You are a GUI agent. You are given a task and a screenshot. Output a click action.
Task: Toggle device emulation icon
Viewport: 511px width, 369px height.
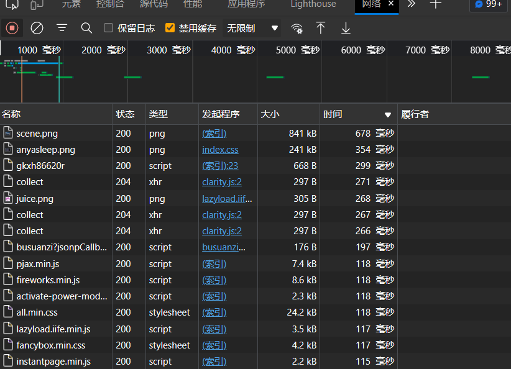pyautogui.click(x=37, y=4)
